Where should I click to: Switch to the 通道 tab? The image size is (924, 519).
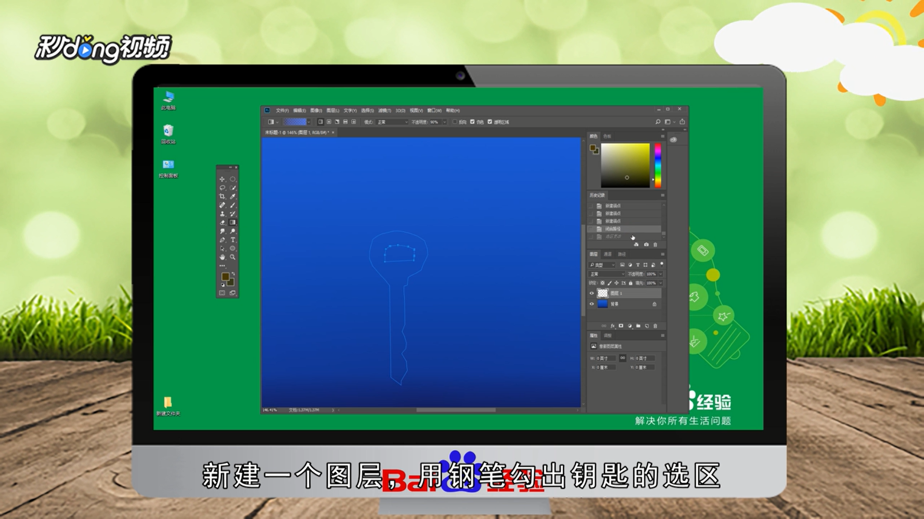click(608, 254)
